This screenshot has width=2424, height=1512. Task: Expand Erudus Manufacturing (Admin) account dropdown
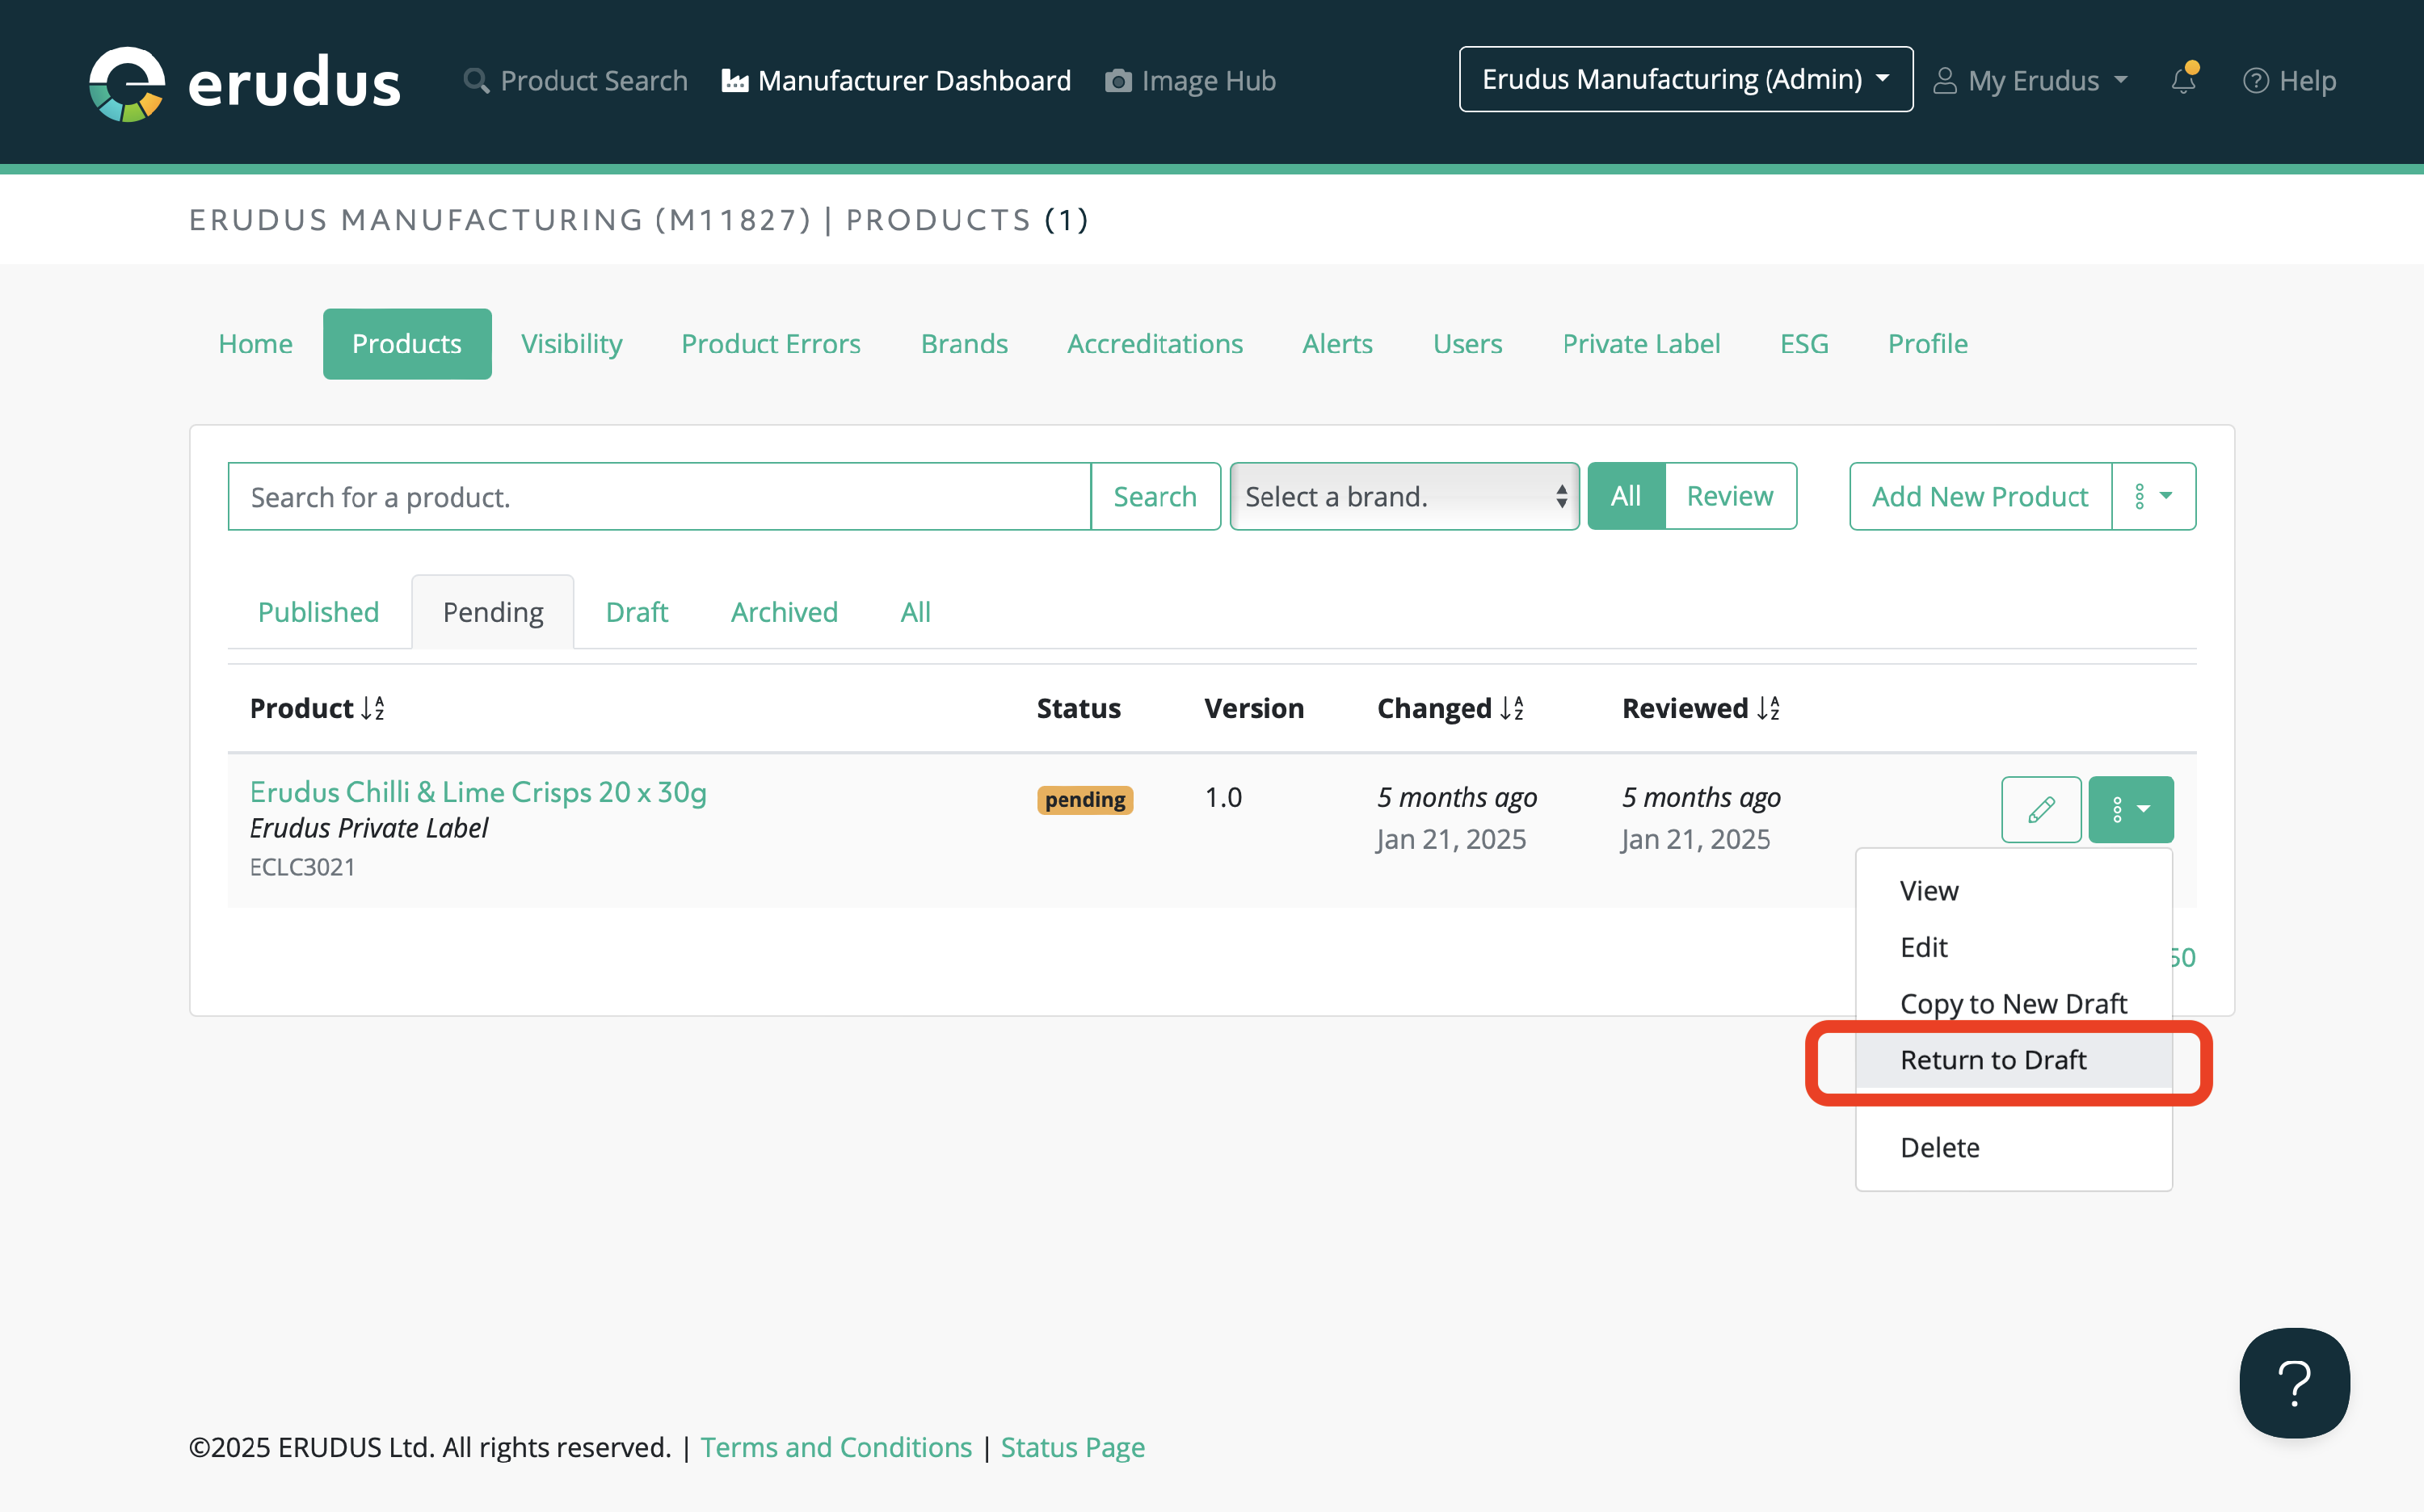point(1685,79)
